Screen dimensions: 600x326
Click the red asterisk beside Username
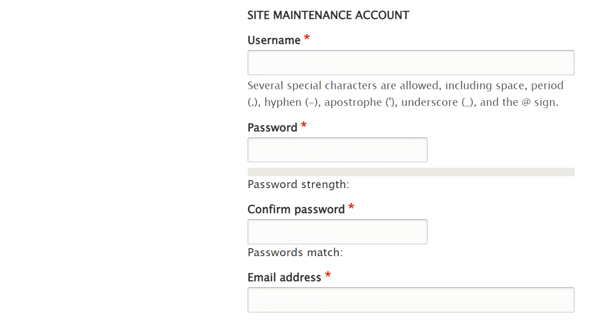coord(307,39)
